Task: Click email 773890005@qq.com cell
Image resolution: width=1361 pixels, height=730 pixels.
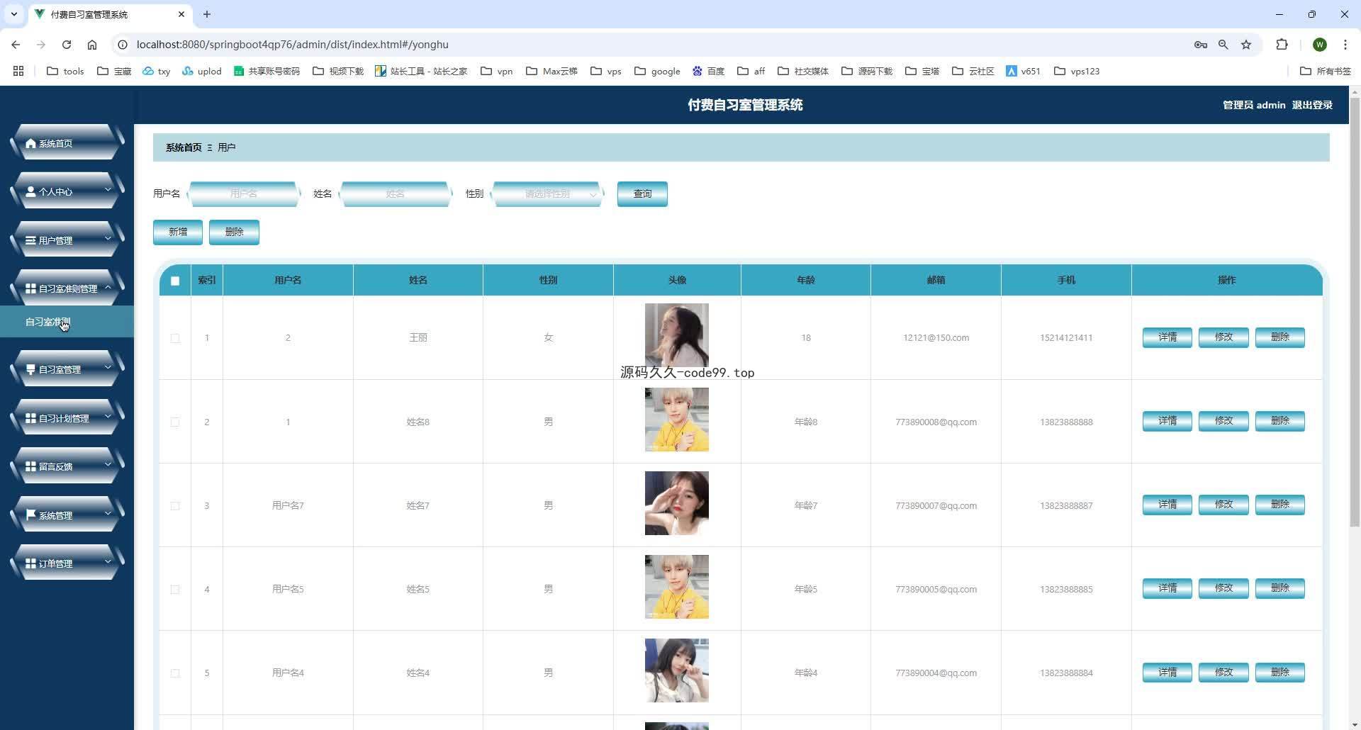Action: (x=936, y=589)
